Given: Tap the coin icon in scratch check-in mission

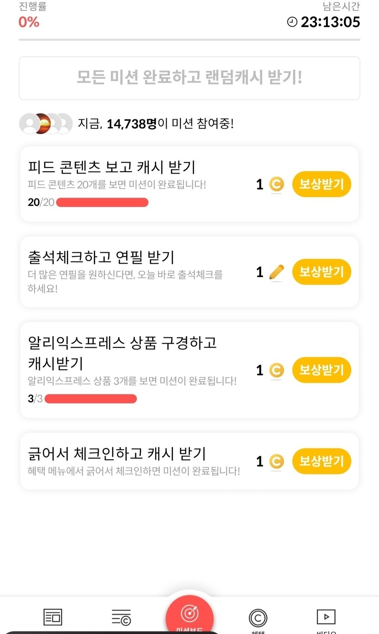Looking at the screenshot, I should (x=276, y=461).
